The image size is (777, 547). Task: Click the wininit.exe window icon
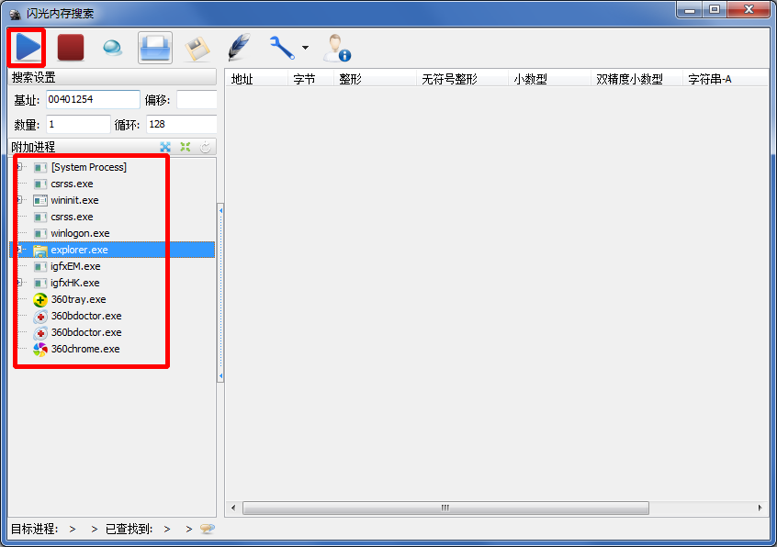(x=40, y=200)
